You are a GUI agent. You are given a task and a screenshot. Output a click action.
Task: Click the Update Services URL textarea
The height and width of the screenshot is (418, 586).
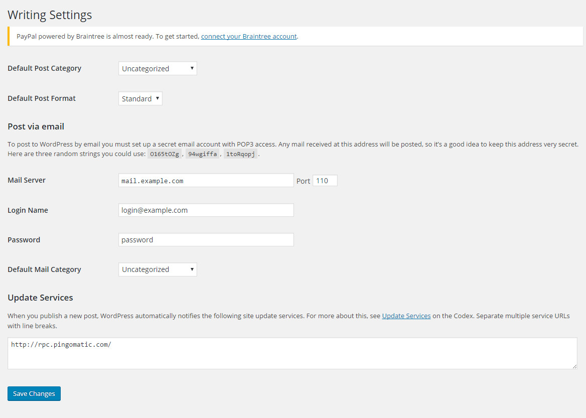click(292, 353)
